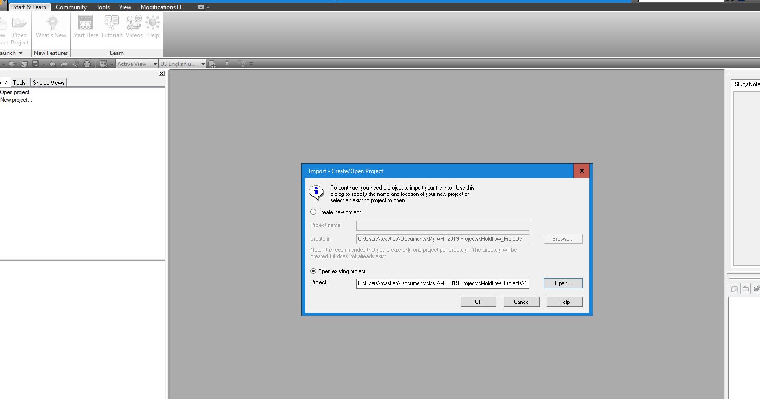The image size is (760, 399).
Task: Click the undo arrow in quick toolbar
Action: (x=53, y=64)
